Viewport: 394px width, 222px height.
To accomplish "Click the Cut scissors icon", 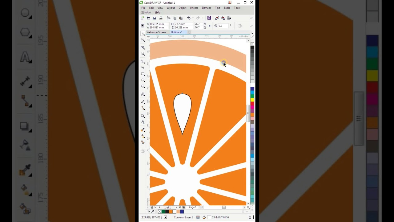I will pos(169,18).
